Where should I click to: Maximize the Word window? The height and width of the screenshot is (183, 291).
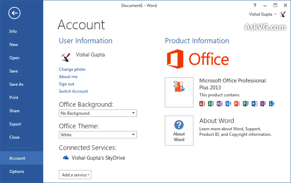pyautogui.click(x=275, y=5)
